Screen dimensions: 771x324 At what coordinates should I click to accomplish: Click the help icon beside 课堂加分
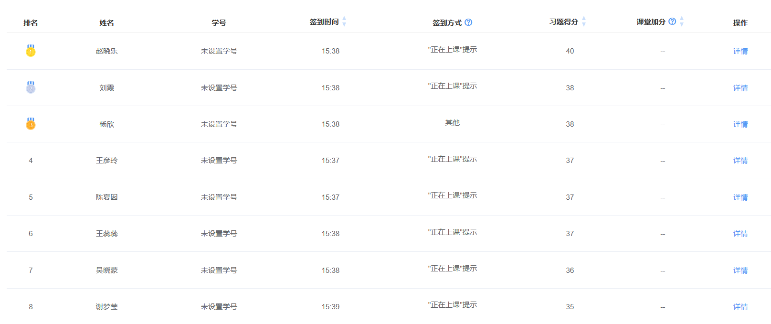click(672, 22)
